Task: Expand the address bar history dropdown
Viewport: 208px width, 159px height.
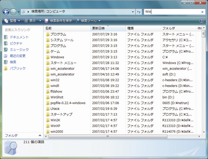Action: (133, 12)
